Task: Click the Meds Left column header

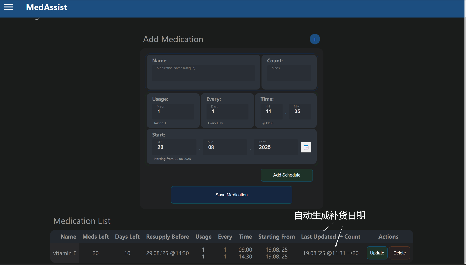Action: tap(95, 237)
